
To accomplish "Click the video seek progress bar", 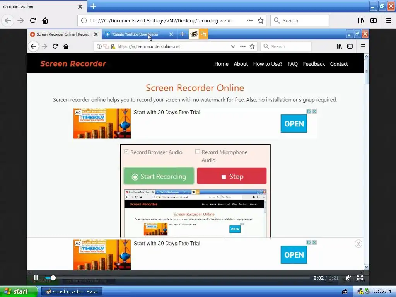I will [178, 278].
